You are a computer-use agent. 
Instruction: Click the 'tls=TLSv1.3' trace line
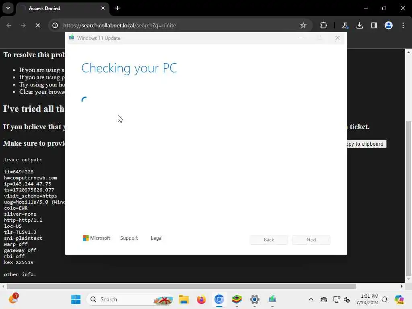pyautogui.click(x=20, y=232)
